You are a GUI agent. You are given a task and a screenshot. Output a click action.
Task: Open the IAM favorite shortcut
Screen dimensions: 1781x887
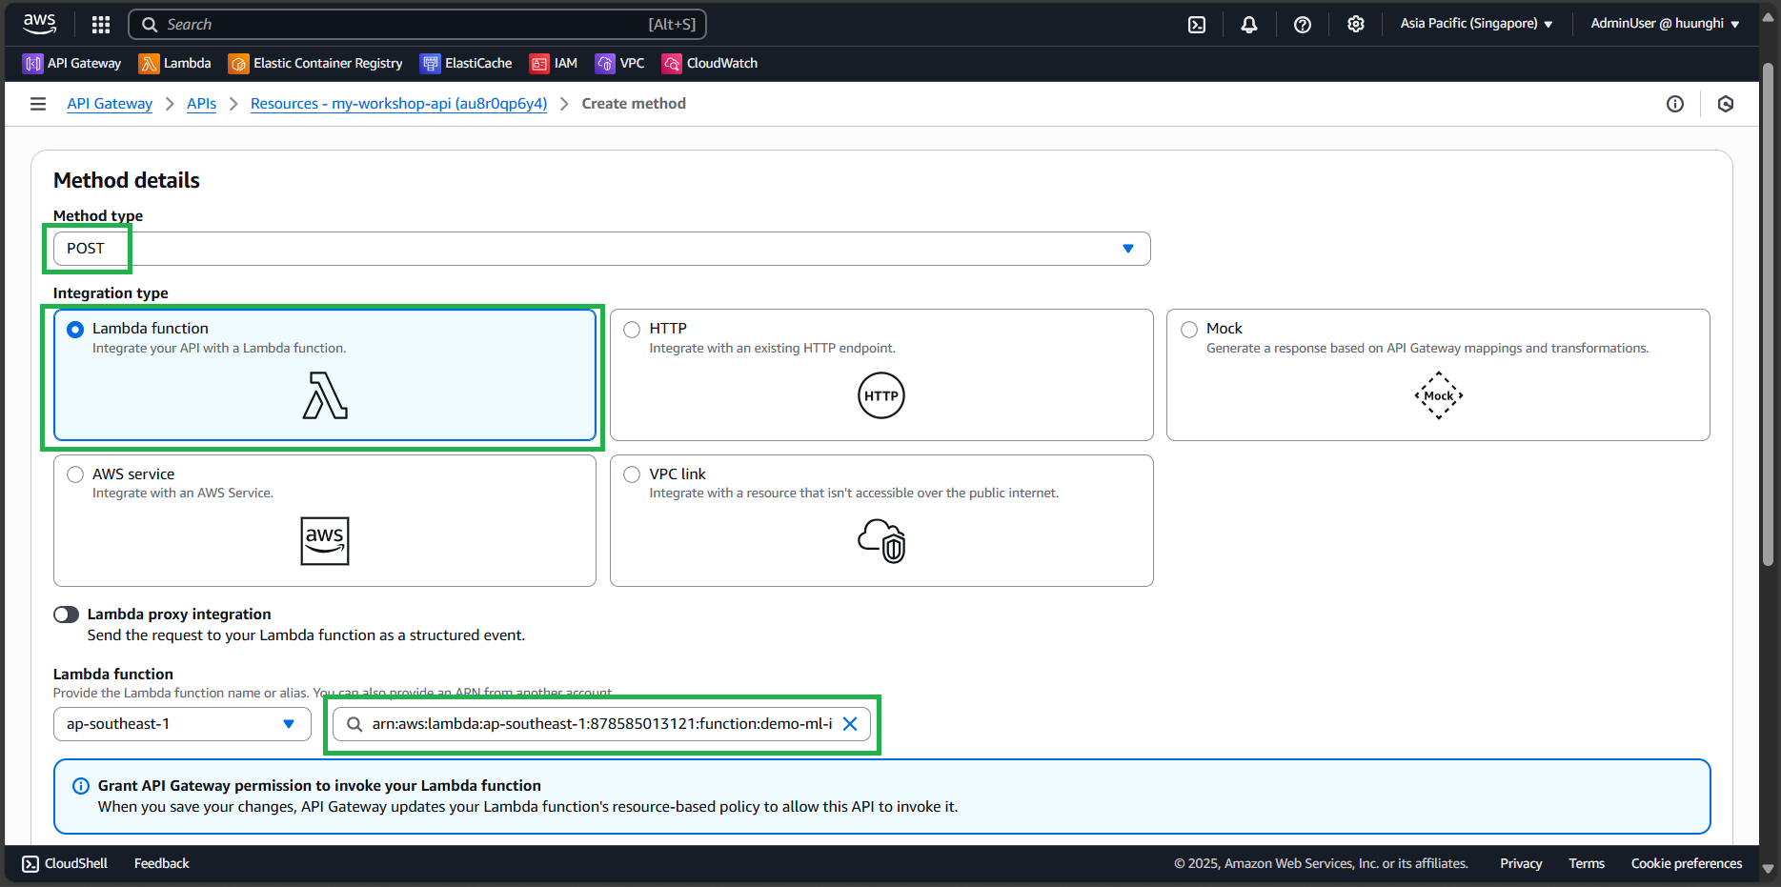point(554,64)
